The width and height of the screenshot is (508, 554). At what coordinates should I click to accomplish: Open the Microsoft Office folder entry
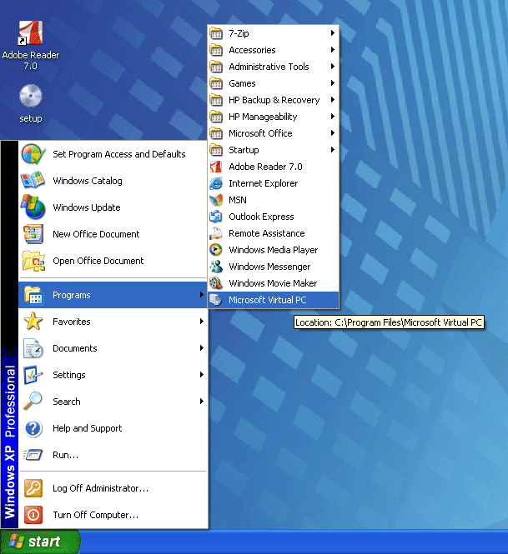(x=273, y=133)
